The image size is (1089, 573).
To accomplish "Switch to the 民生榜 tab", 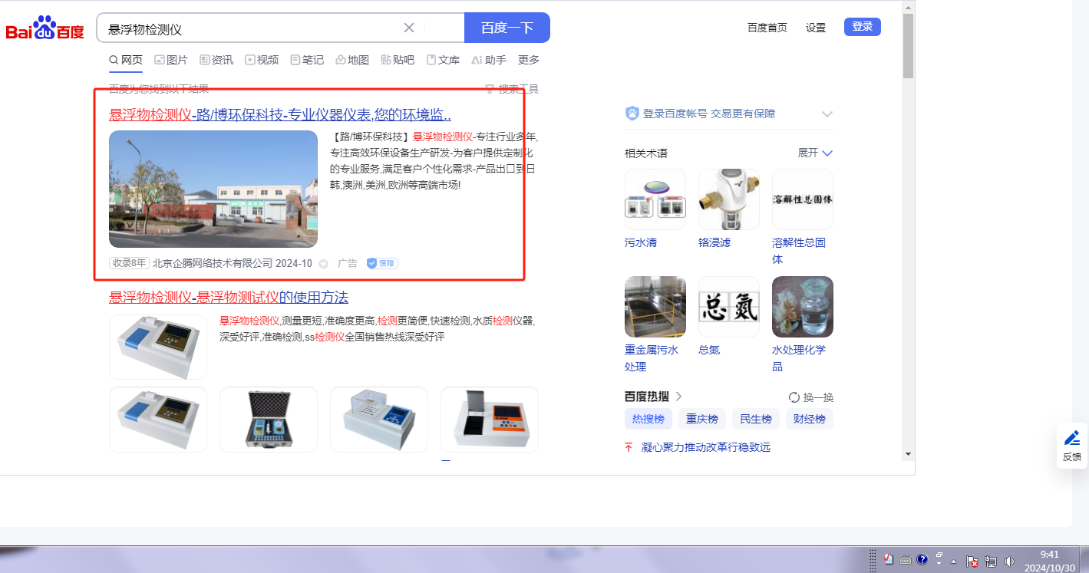I will click(756, 419).
